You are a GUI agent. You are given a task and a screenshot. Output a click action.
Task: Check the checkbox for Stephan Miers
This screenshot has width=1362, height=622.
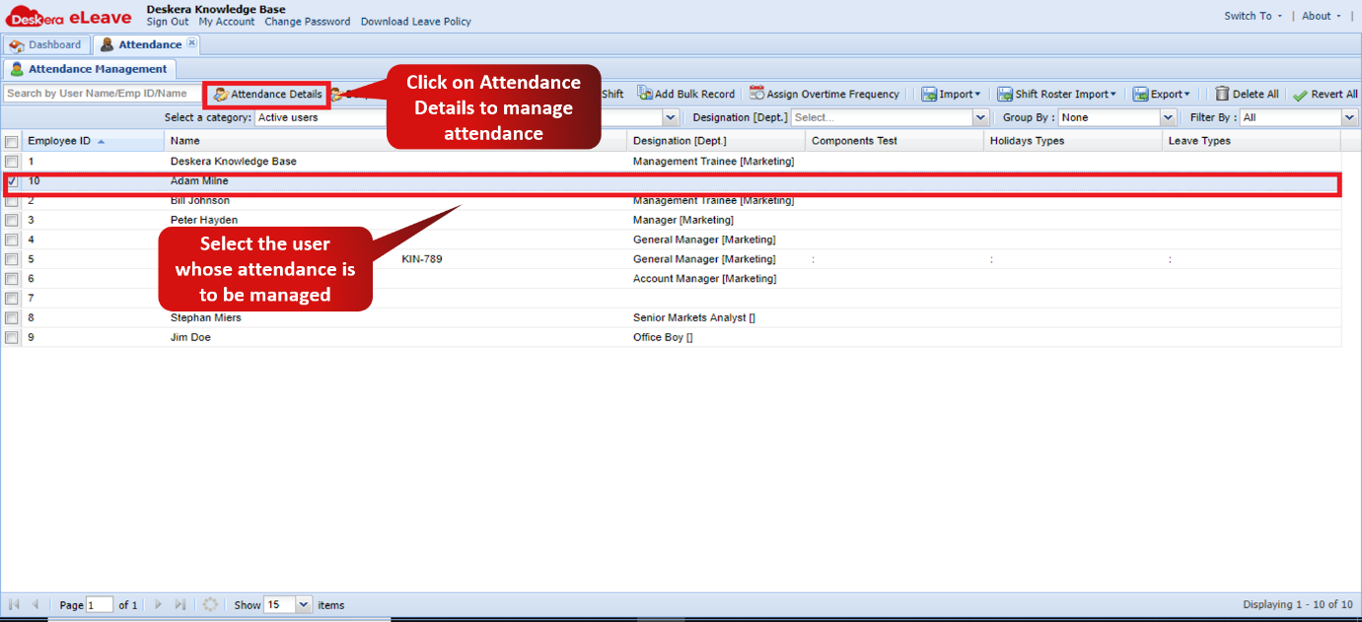coord(11,317)
